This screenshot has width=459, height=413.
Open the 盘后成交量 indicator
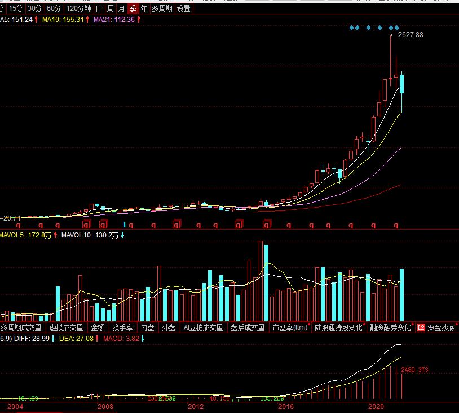pos(248,327)
